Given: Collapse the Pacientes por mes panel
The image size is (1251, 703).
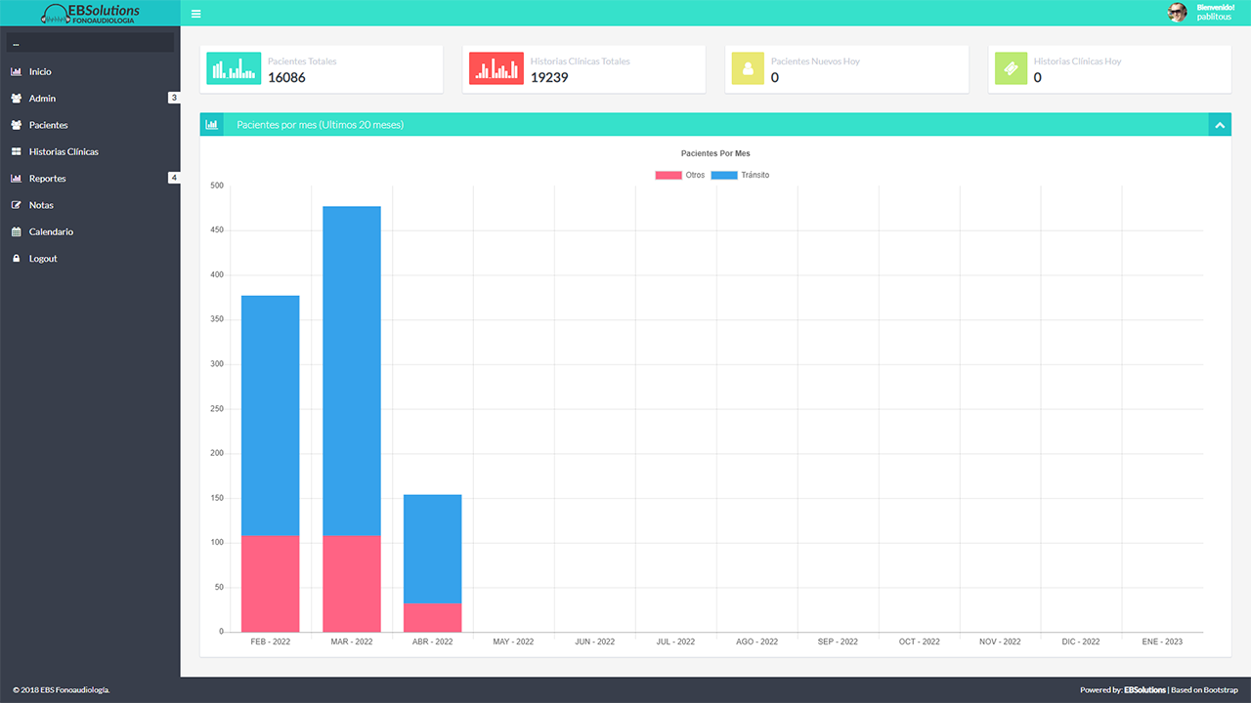Looking at the screenshot, I should tap(1219, 125).
